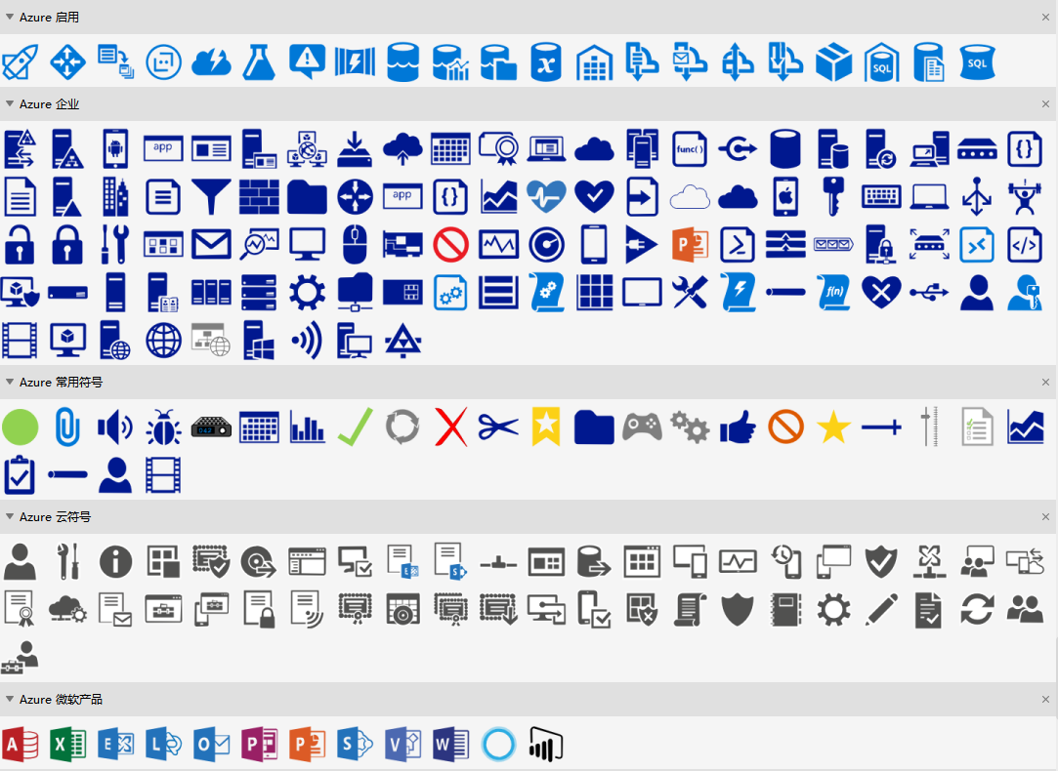Collapse the Azure 企业 section
The image size is (1058, 771).
10,103
